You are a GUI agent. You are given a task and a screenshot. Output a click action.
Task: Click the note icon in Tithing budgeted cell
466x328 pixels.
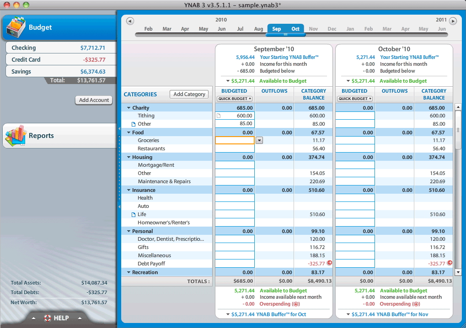219,116
